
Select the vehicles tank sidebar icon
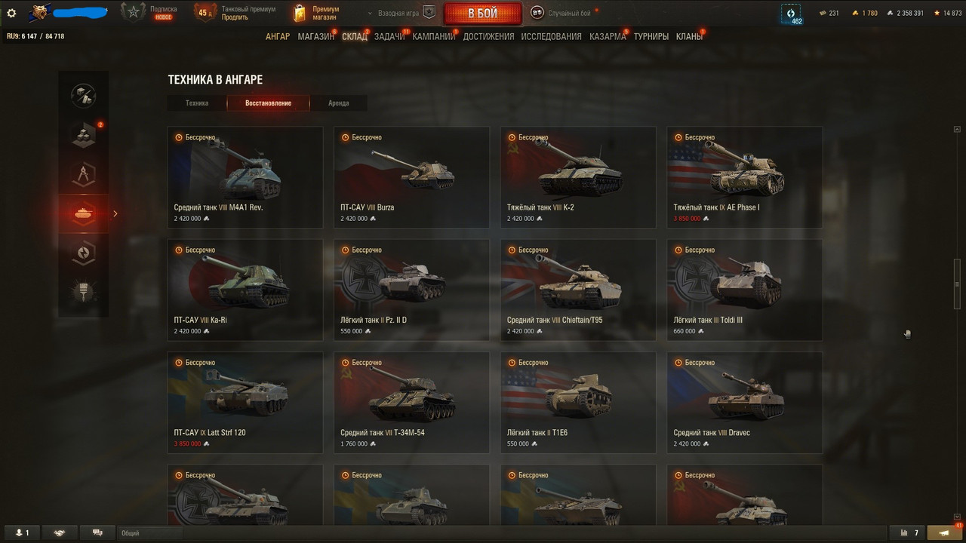pyautogui.click(x=84, y=213)
